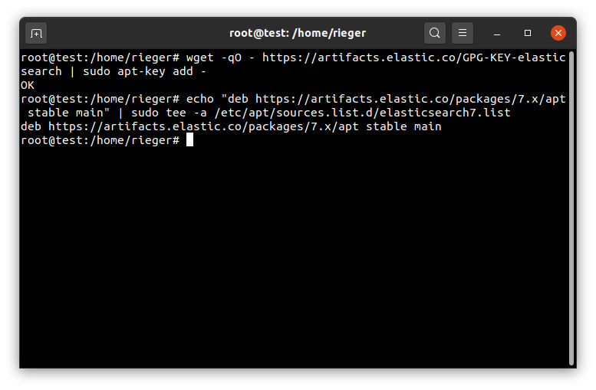Image resolution: width=596 pixels, height=390 pixels.
Task: Click the search magnifier icon
Action: pos(435,33)
